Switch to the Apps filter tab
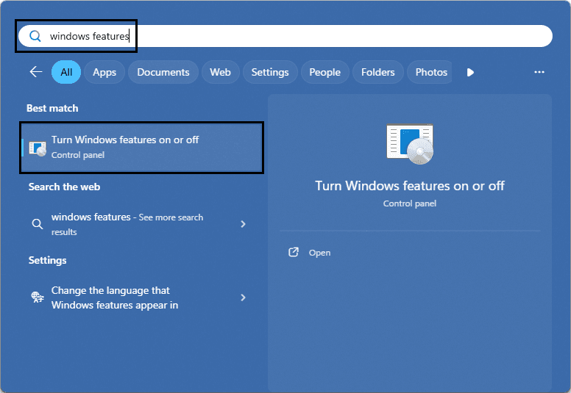571x393 pixels. point(104,72)
